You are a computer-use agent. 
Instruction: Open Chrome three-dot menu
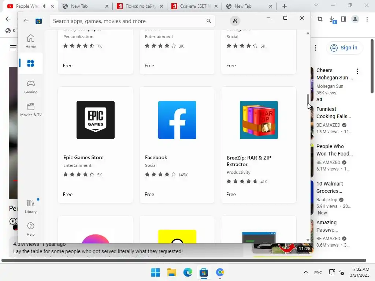click(367, 19)
